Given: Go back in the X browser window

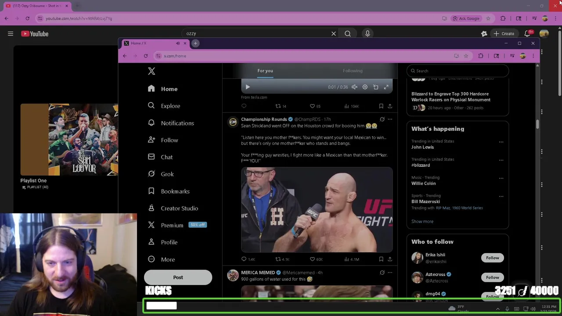Looking at the screenshot, I should pos(125,56).
